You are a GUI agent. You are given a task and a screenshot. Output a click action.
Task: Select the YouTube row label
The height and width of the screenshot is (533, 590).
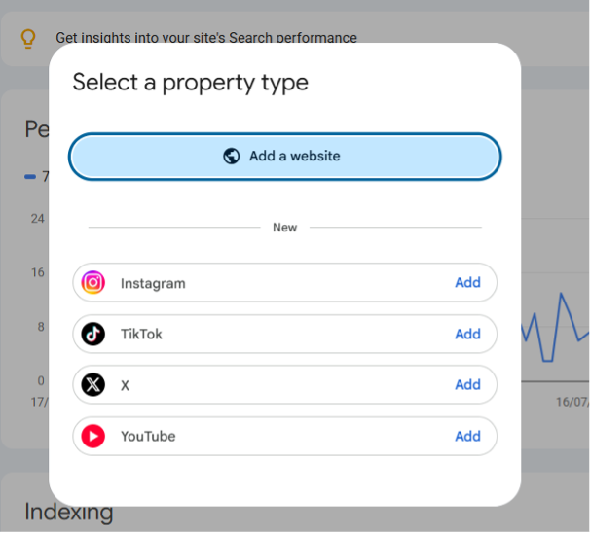click(148, 436)
